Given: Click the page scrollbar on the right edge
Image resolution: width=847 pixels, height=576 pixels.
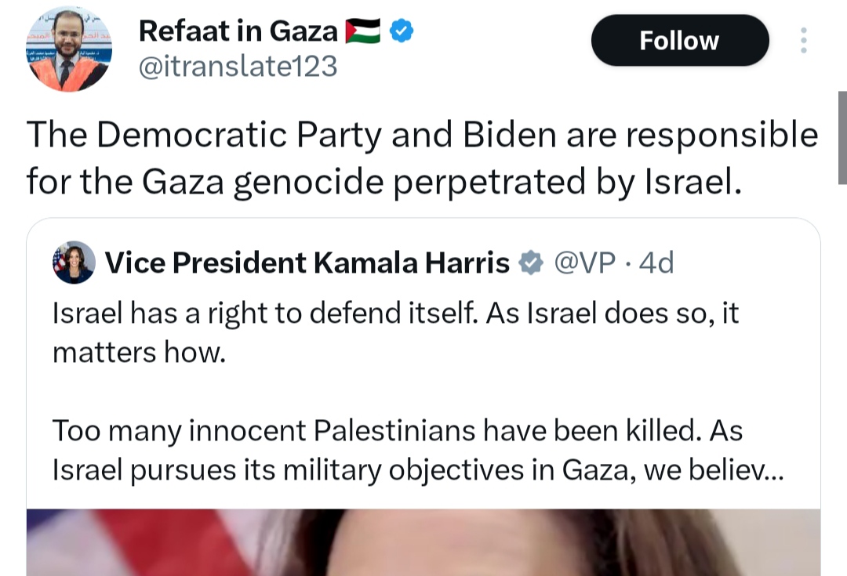Looking at the screenshot, I should 842,137.
